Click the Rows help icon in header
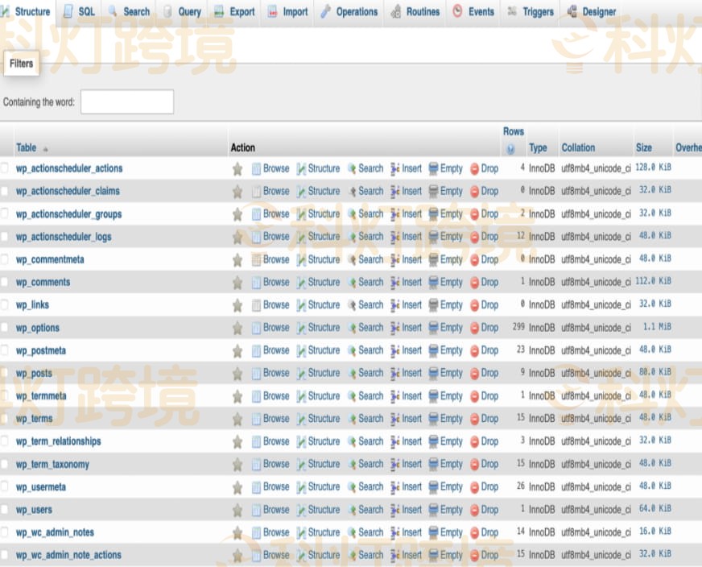This screenshot has width=702, height=567. [510, 149]
